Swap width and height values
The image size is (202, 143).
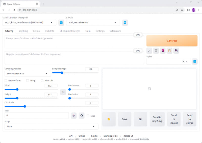click(x=63, y=92)
